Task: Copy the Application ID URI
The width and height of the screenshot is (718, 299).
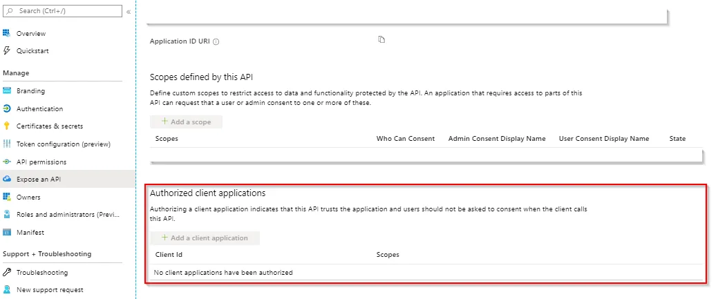Action: pos(381,39)
